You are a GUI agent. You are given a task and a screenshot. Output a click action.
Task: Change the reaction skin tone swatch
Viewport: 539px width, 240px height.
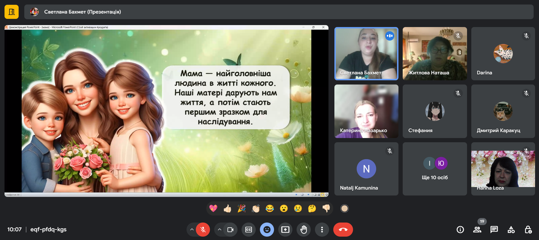coord(344,208)
